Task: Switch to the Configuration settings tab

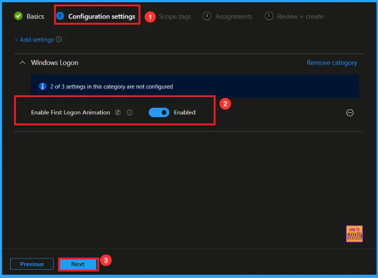Action: [x=101, y=16]
